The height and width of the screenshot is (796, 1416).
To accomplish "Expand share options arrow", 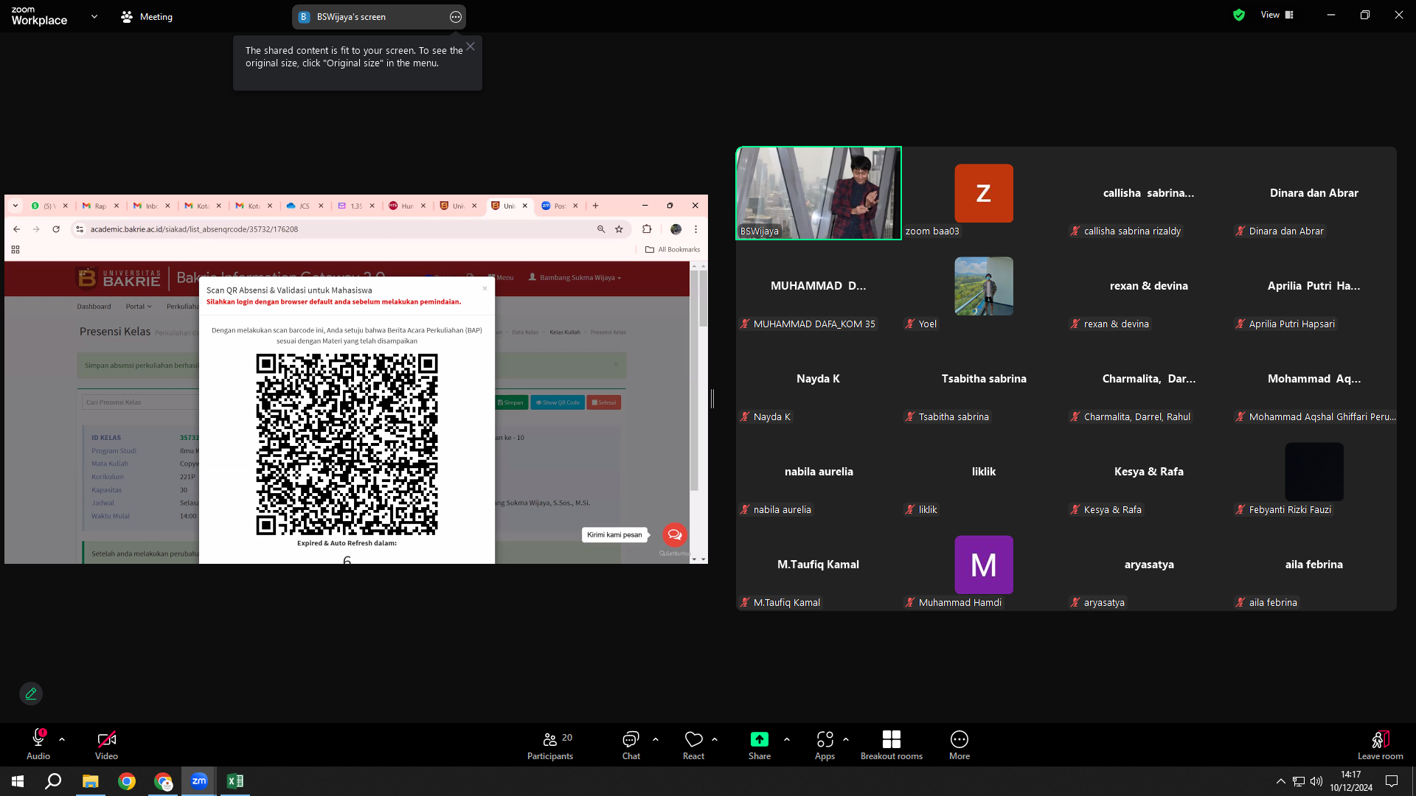I will coord(787,739).
